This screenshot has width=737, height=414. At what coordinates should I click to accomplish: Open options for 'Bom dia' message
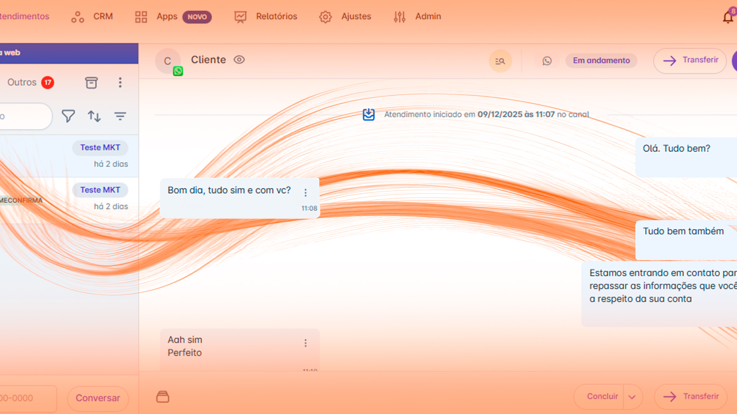point(306,193)
